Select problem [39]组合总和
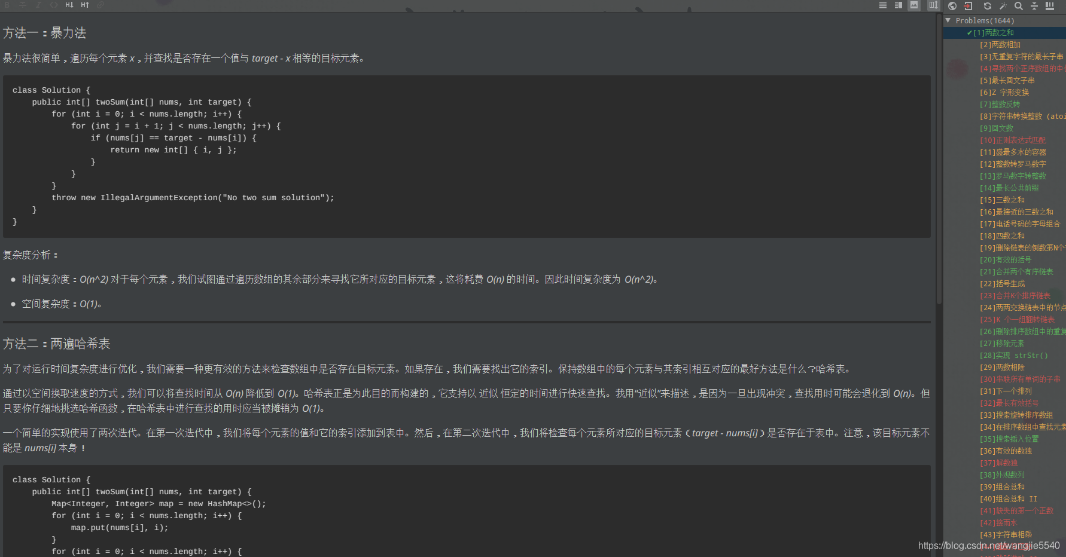 tap(1002, 487)
